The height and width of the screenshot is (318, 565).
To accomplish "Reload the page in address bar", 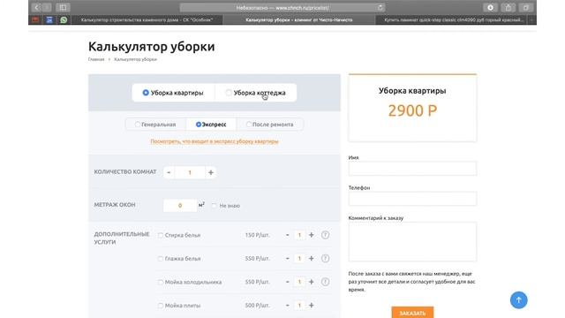I will [x=380, y=8].
